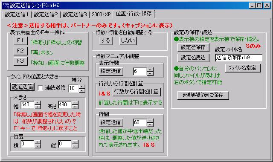Decrease the 増分 value with down arrow
The height and width of the screenshot is (162, 273).
pos(82,91)
